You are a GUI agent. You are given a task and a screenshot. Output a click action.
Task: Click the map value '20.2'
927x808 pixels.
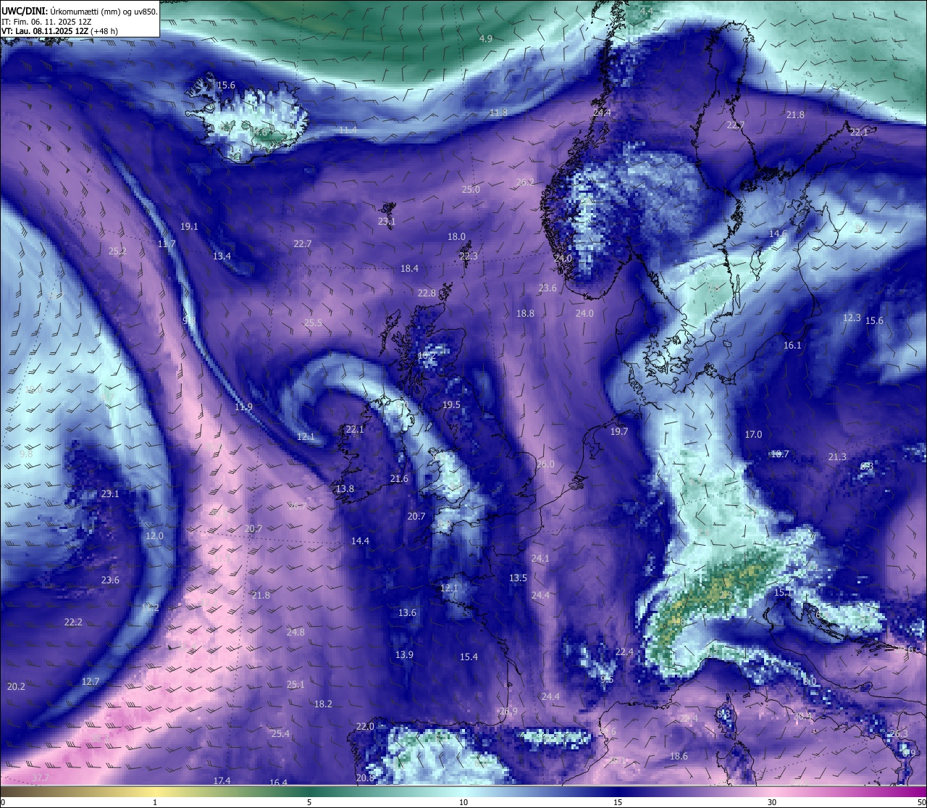pos(16,686)
